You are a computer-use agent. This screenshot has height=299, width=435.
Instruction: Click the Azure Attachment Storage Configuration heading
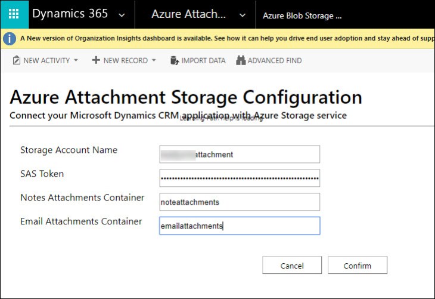[x=186, y=97]
